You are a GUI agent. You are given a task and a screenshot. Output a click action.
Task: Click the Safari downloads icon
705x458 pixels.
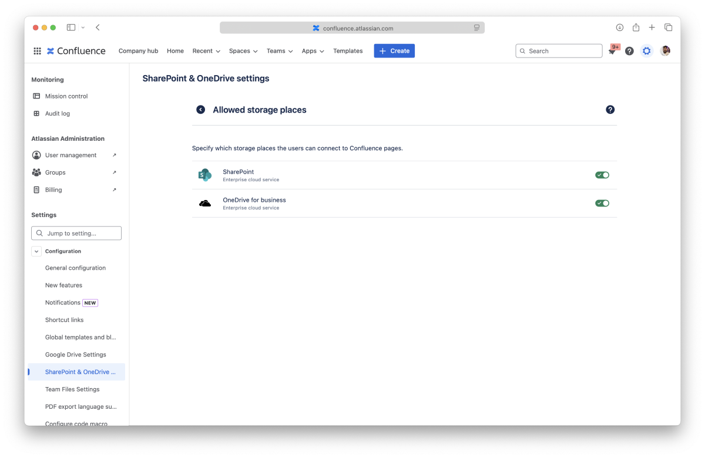pyautogui.click(x=619, y=28)
